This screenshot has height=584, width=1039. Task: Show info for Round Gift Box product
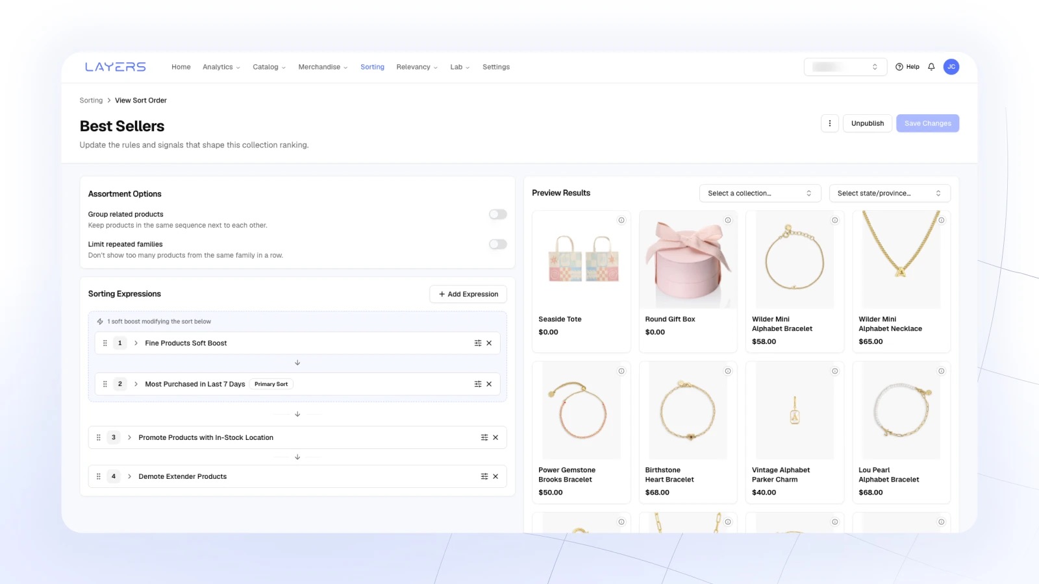click(728, 220)
